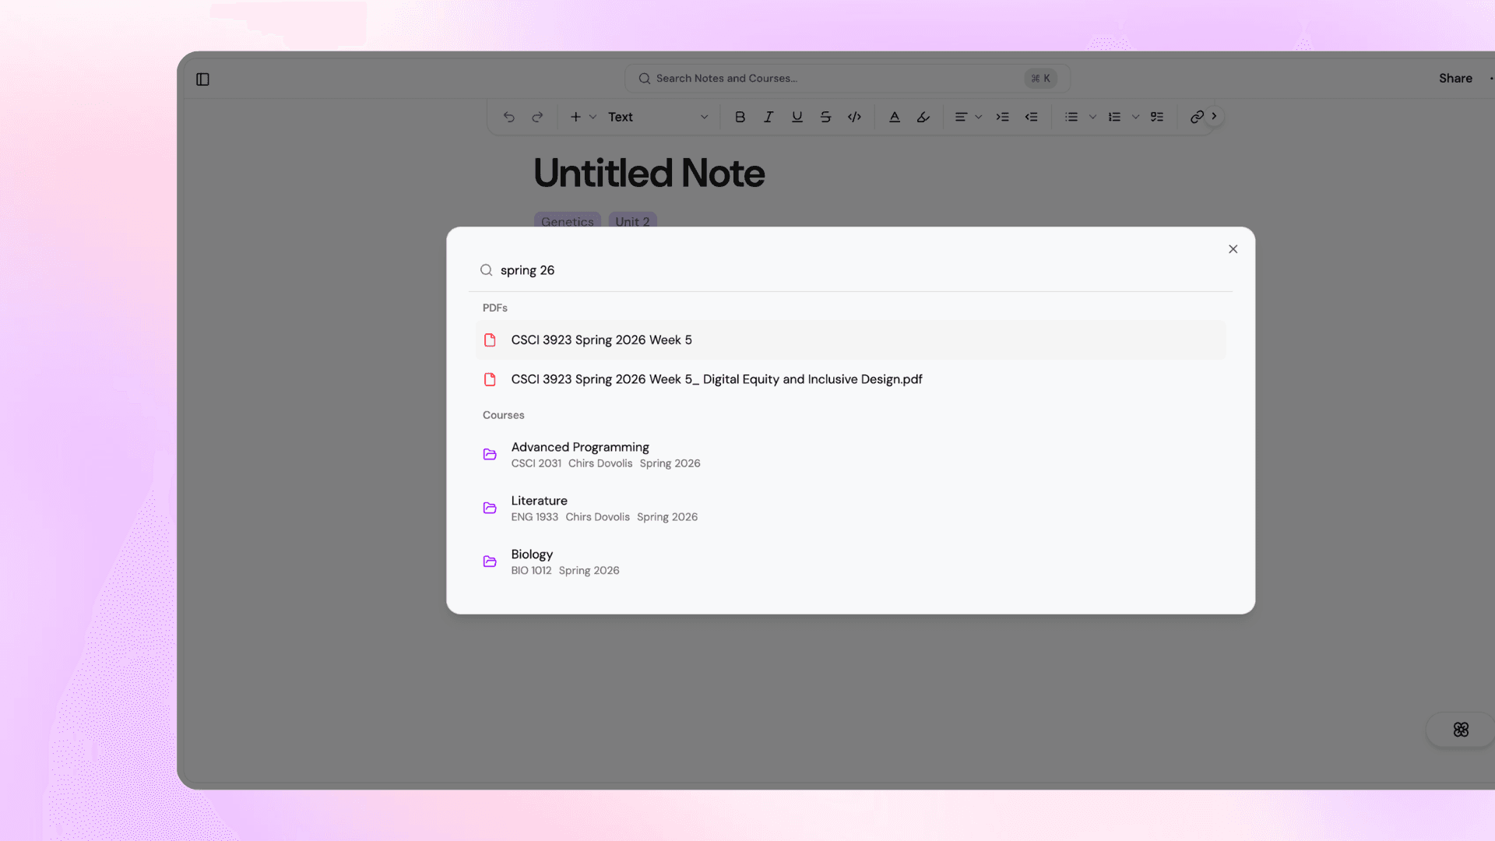This screenshot has width=1495, height=841.
Task: Click the plus insert icon
Action: pos(575,117)
